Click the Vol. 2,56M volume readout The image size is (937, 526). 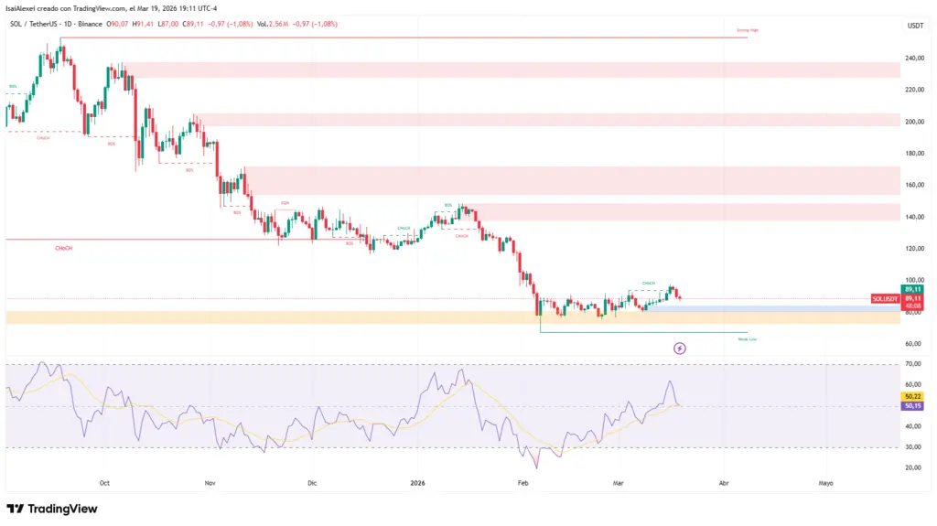coord(275,24)
